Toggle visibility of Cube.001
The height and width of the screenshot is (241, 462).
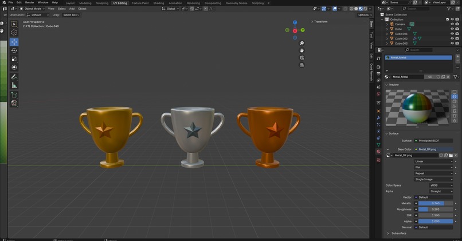(x=452, y=34)
